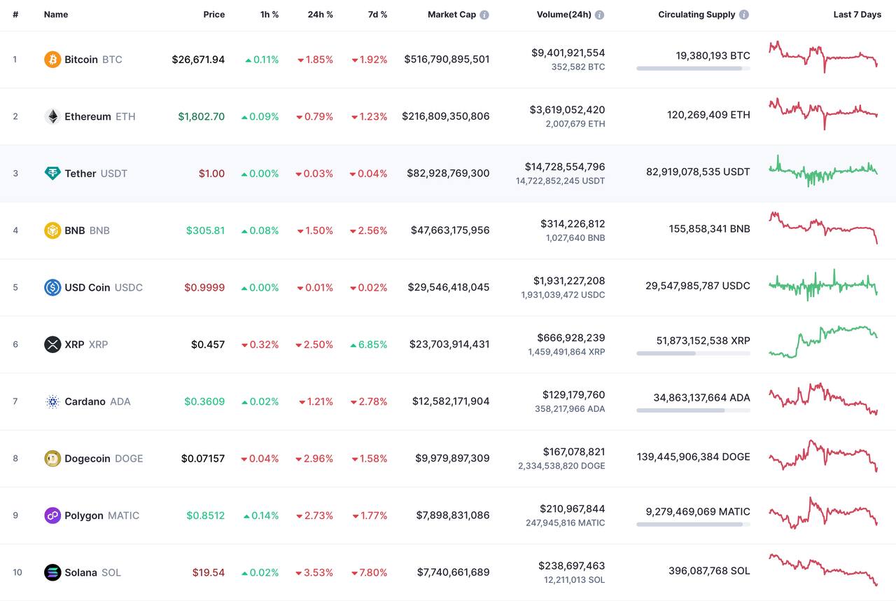Click the Ethereum diamond logo icon
The height and width of the screenshot is (601, 896).
(52, 116)
